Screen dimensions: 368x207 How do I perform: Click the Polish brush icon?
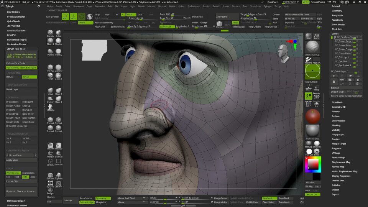[50, 51]
